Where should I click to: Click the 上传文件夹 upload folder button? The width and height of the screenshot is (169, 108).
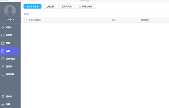[x=66, y=6]
